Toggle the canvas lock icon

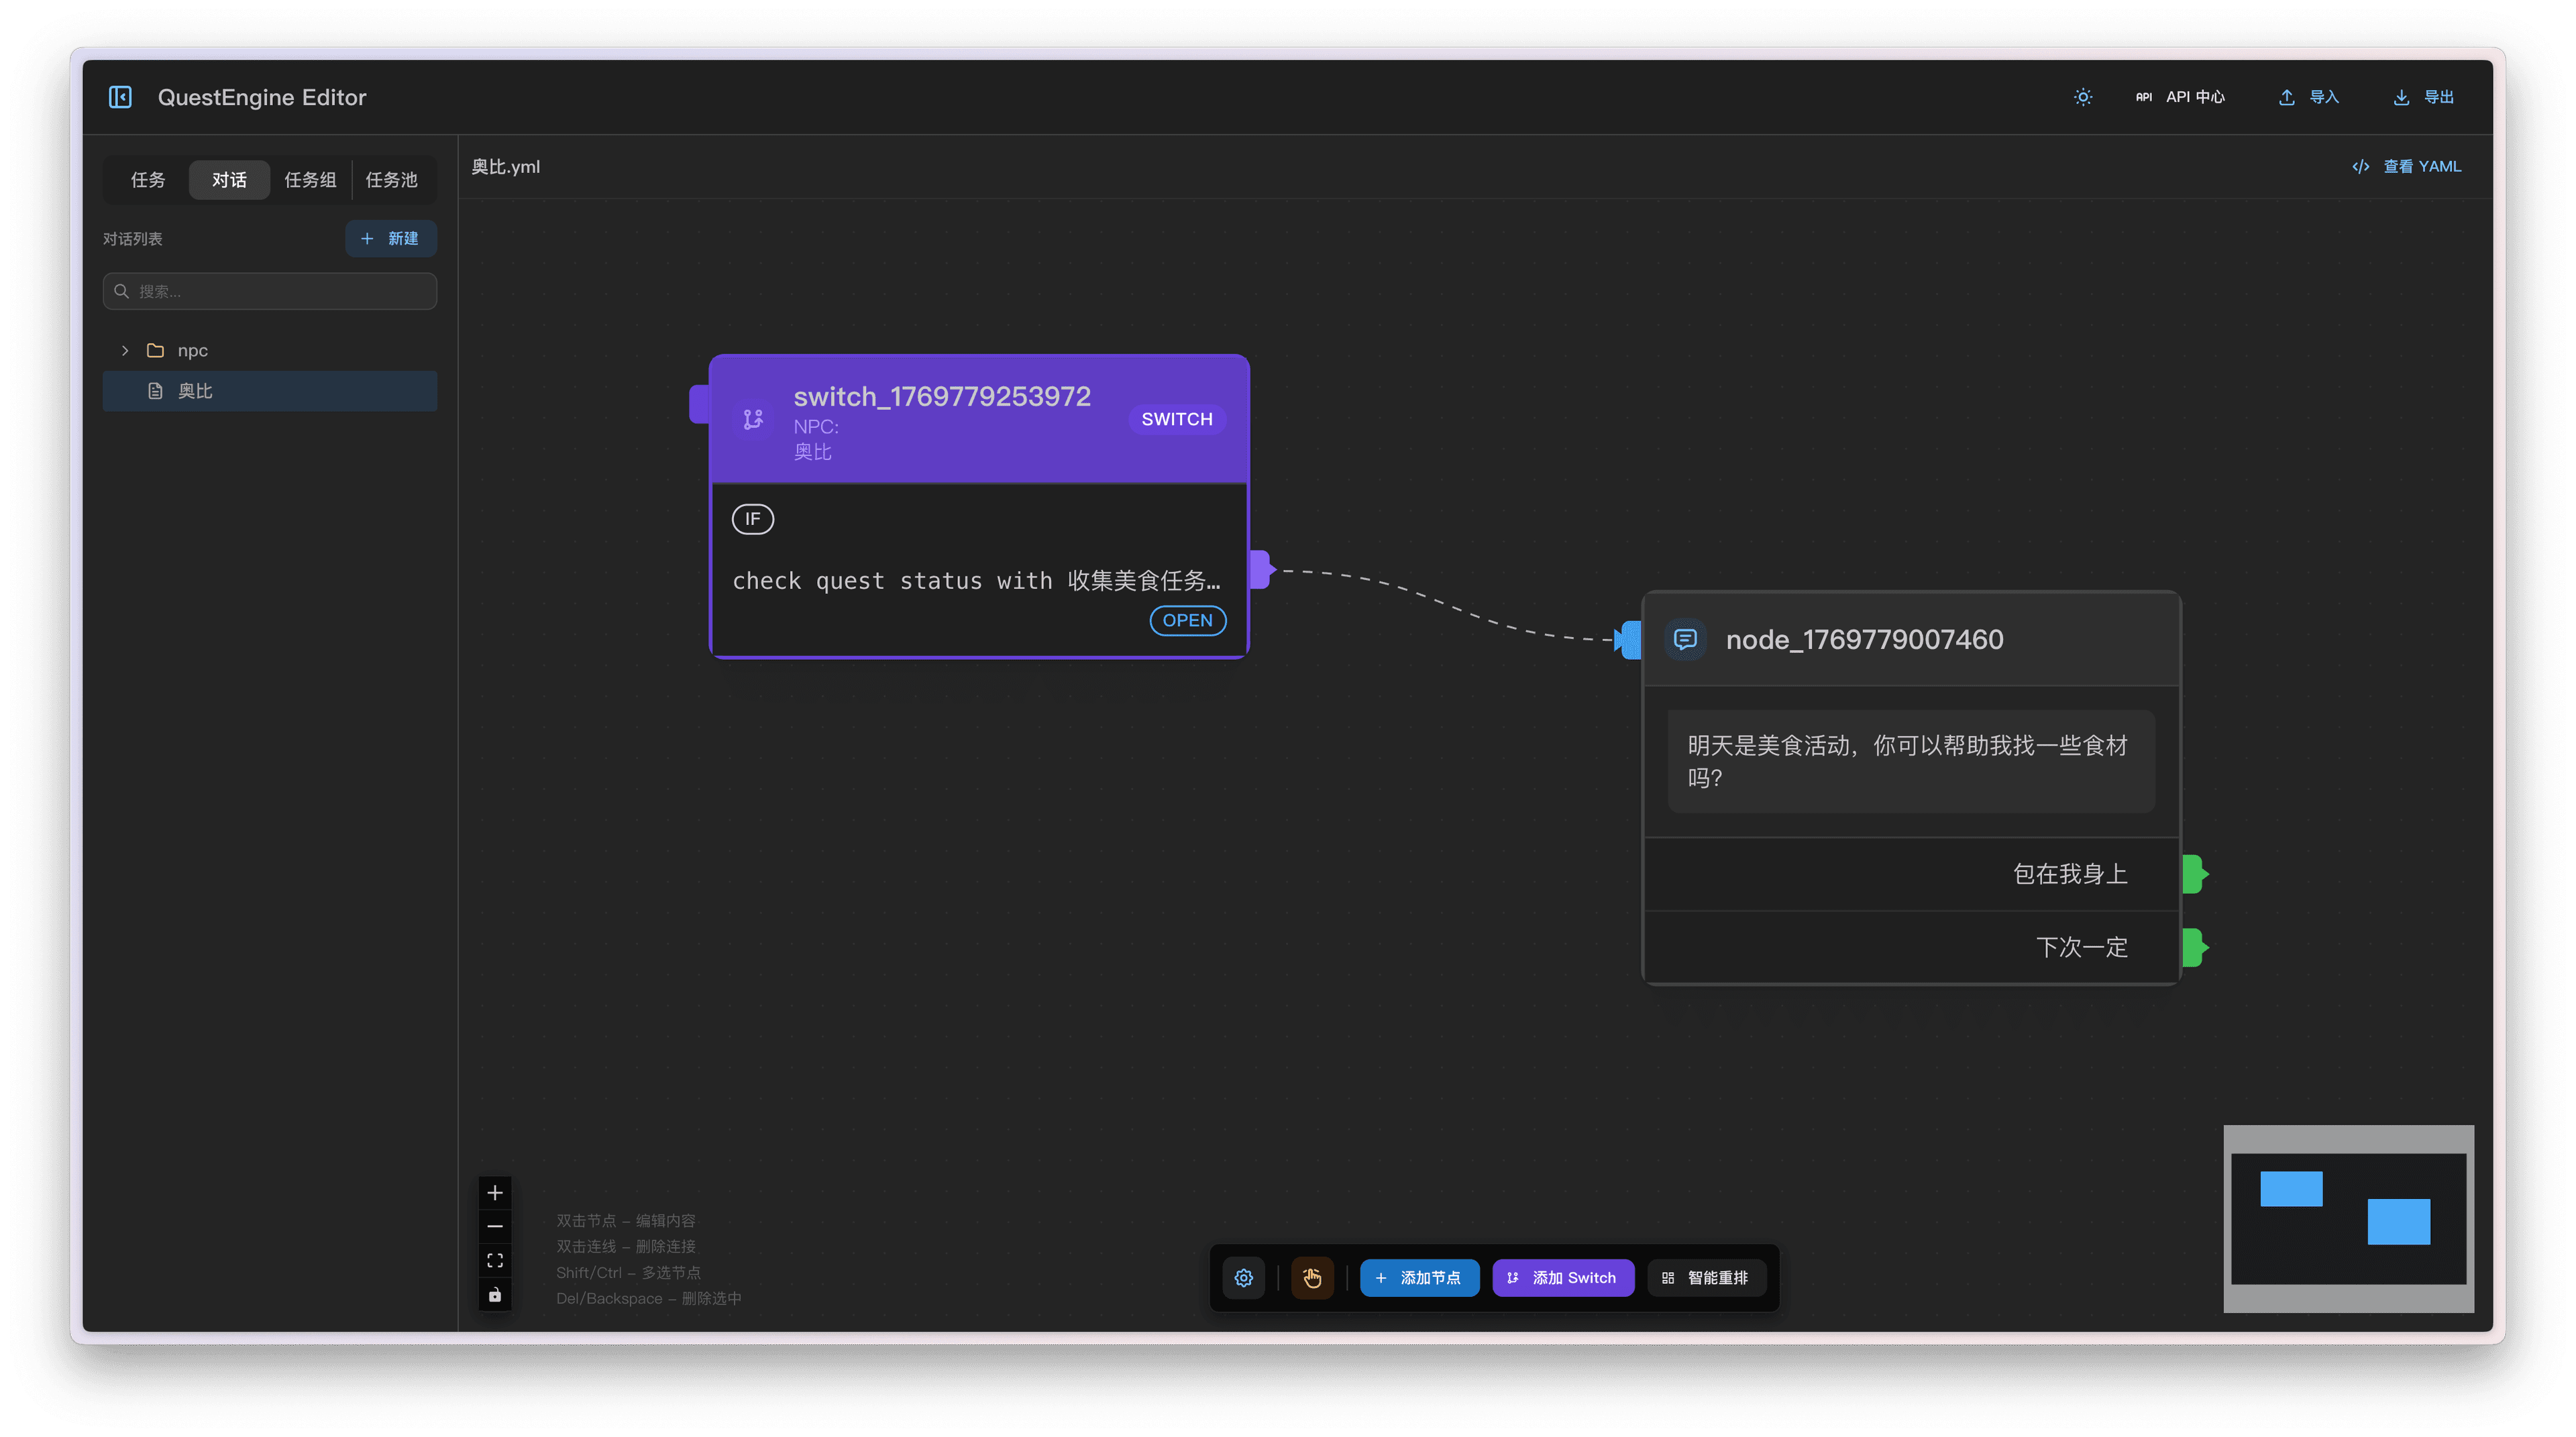click(495, 1295)
